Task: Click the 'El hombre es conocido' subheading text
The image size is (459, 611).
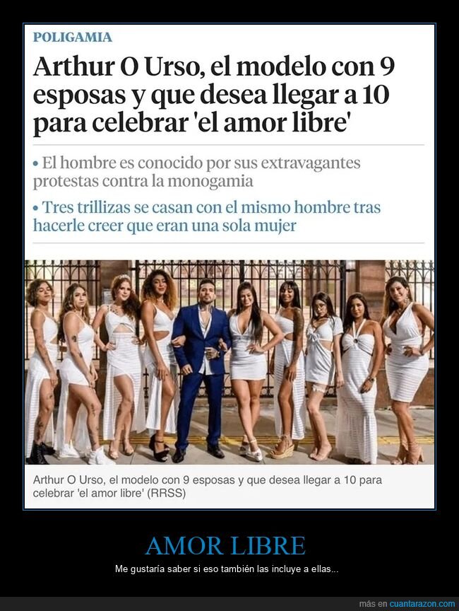Action: (197, 171)
